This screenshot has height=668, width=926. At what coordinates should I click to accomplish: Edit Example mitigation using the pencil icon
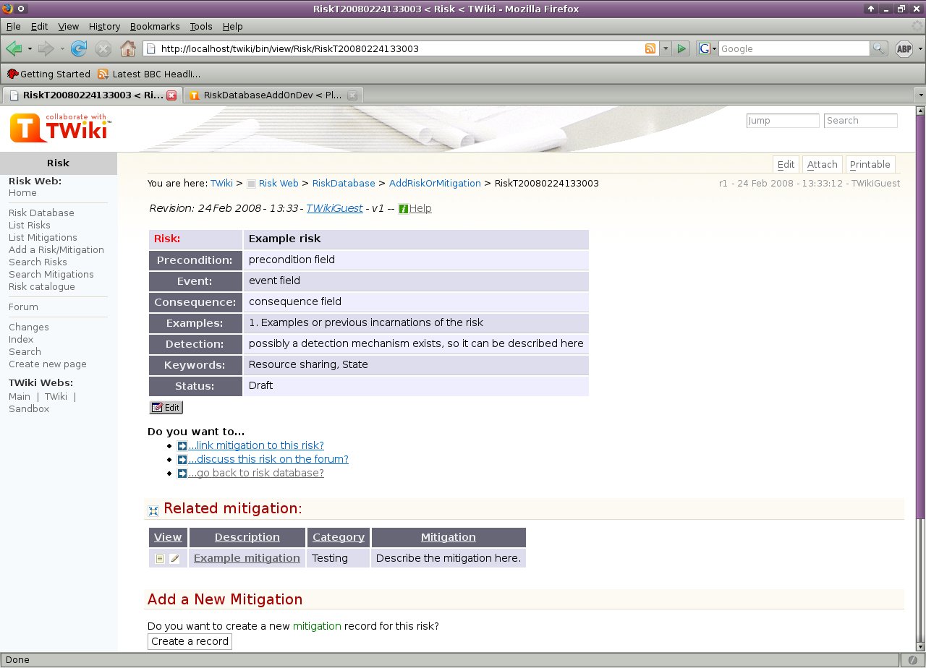174,557
